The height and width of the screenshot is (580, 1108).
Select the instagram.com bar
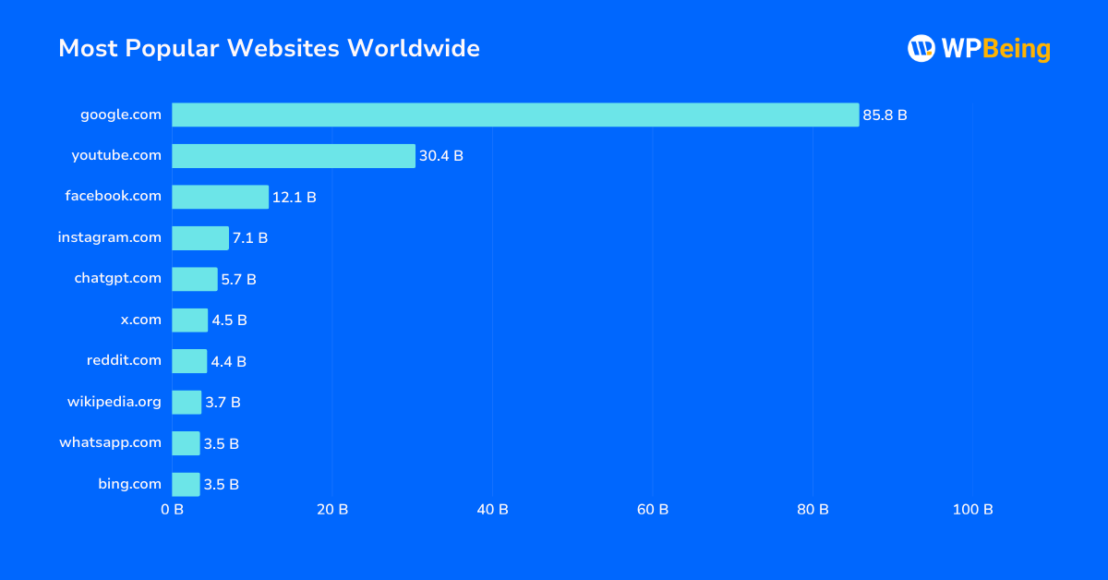click(x=199, y=237)
